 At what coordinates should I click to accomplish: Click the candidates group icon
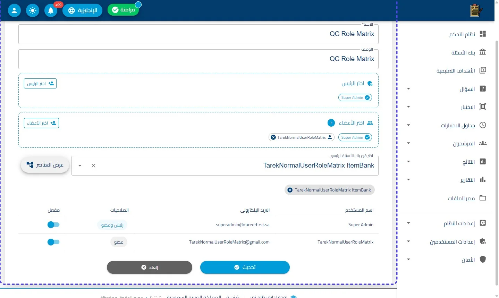(x=483, y=143)
